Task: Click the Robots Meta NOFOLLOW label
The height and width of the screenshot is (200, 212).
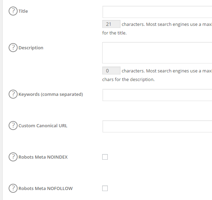Action: click(x=45, y=188)
